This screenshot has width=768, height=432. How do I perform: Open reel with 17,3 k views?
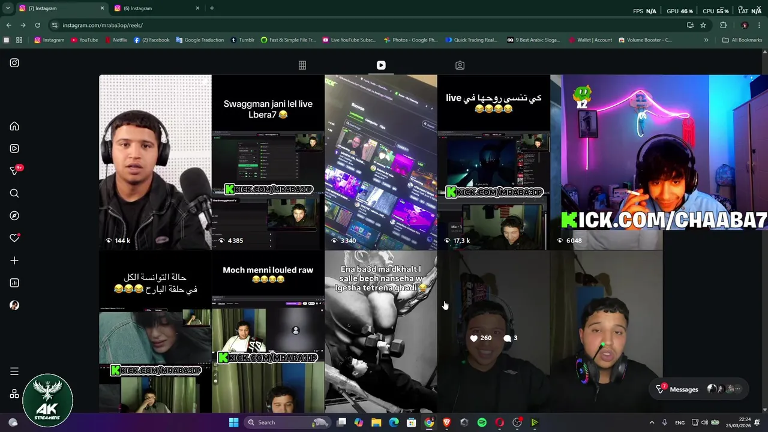pyautogui.click(x=494, y=162)
